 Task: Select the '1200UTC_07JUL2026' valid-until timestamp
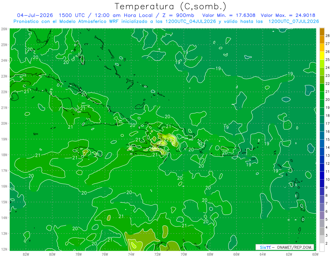pos(294,21)
